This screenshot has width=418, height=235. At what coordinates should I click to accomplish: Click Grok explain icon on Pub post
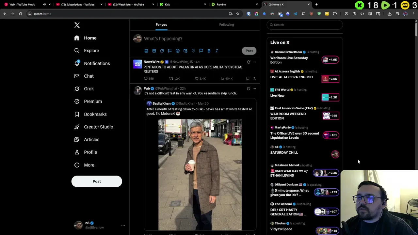249,89
